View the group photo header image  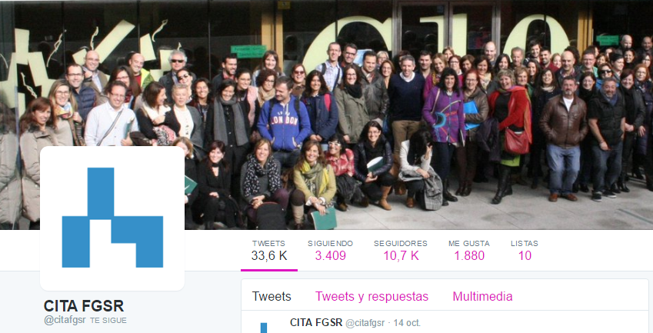(x=326, y=115)
